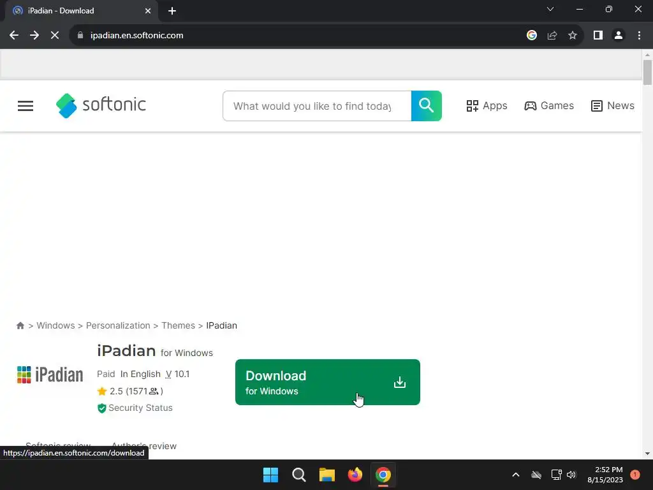Click the Google icon in address bar

[x=531, y=36]
